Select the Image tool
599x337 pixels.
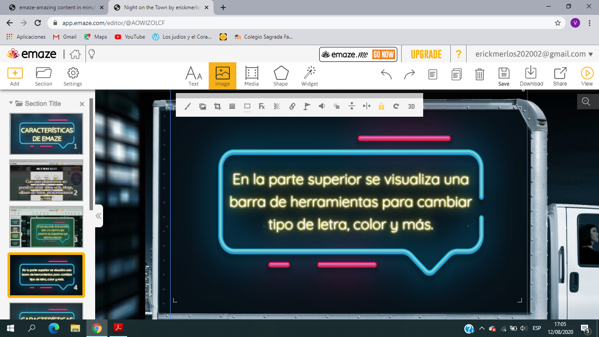222,76
